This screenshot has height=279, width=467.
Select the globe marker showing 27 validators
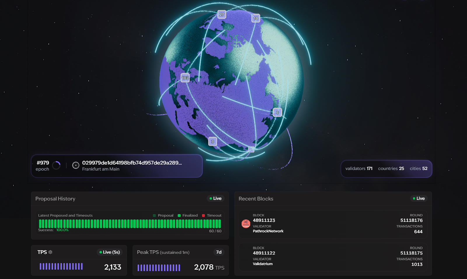click(x=222, y=14)
